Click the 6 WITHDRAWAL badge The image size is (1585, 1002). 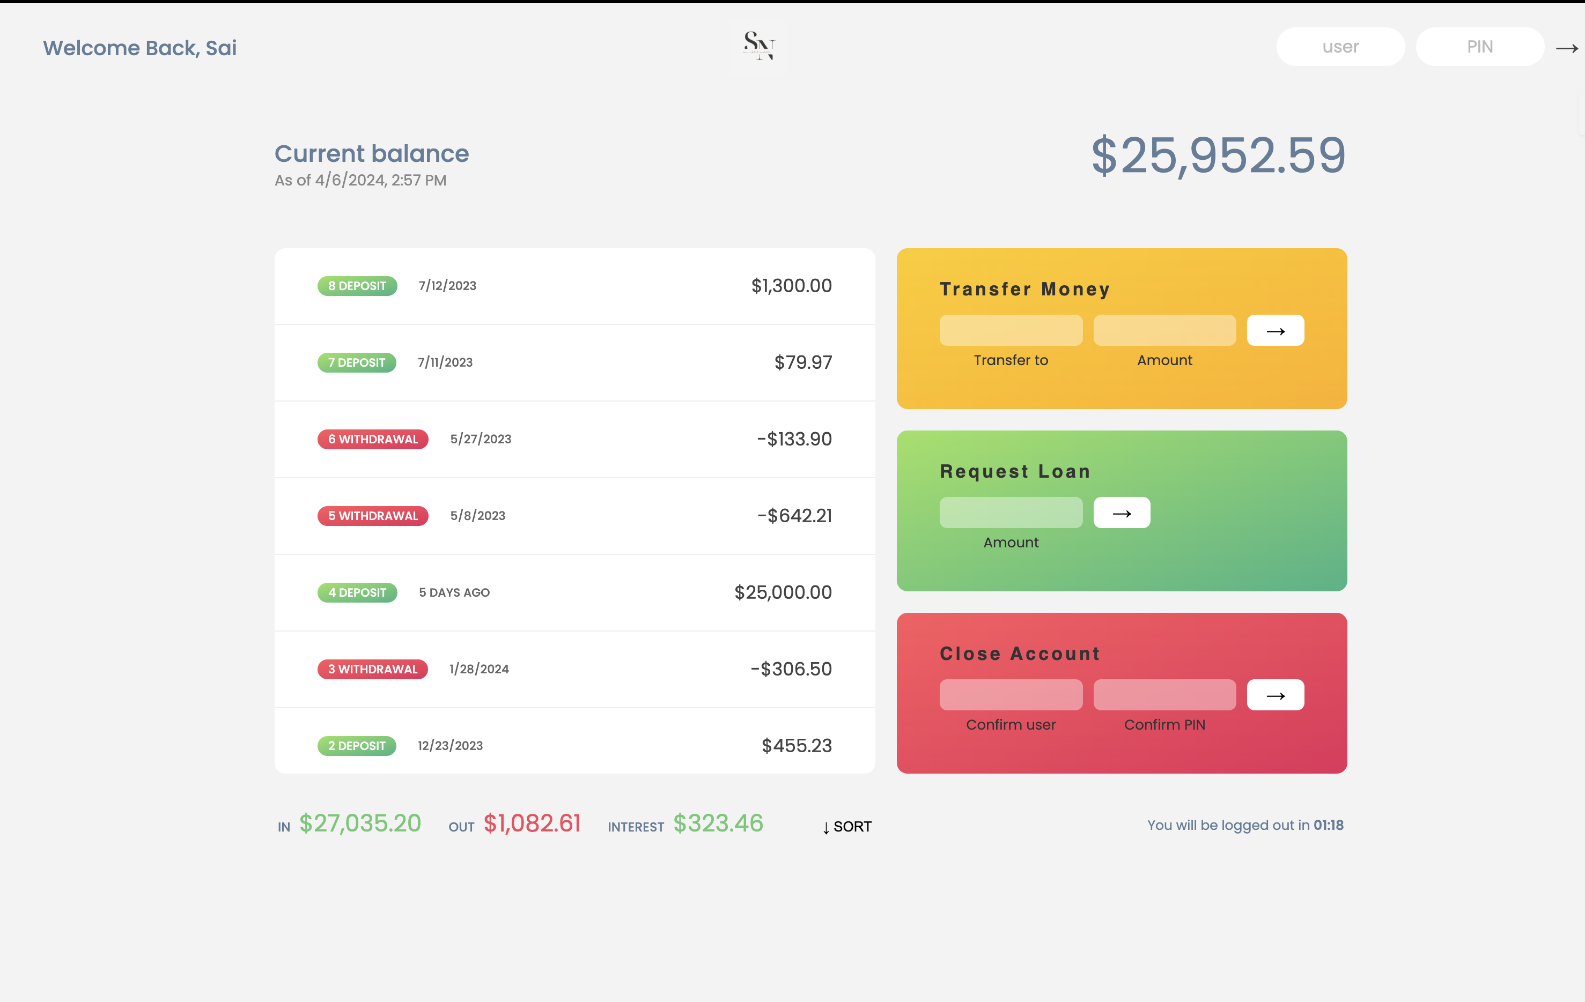click(x=373, y=439)
